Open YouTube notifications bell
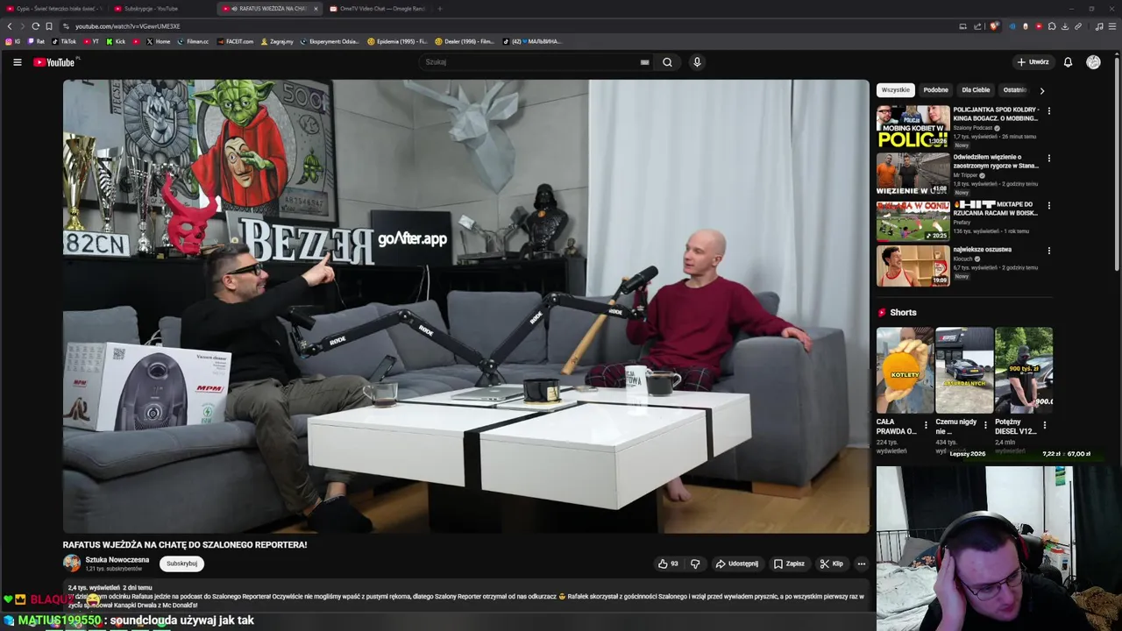This screenshot has width=1122, height=631. (x=1068, y=62)
